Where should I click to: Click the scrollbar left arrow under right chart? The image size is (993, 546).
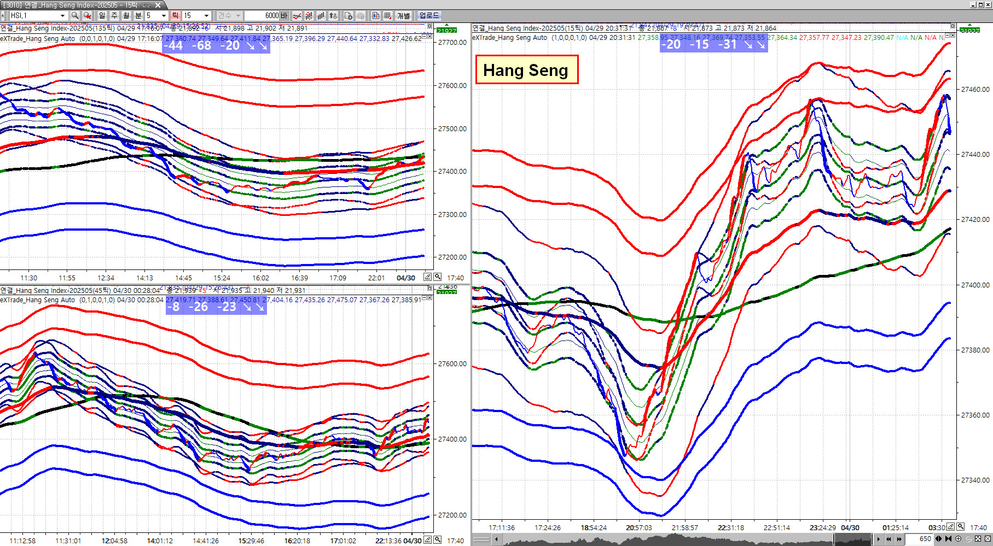pyautogui.click(x=496, y=539)
